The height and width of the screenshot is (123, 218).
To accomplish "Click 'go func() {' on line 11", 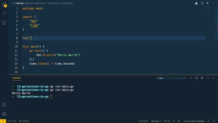I will pos(38,51).
